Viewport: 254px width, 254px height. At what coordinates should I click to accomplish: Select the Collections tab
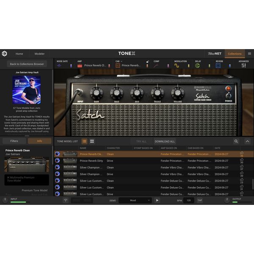[235, 54]
